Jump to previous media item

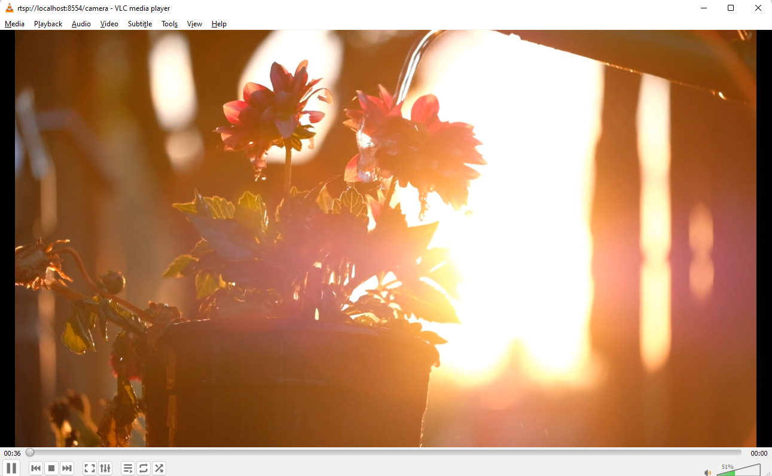point(36,468)
